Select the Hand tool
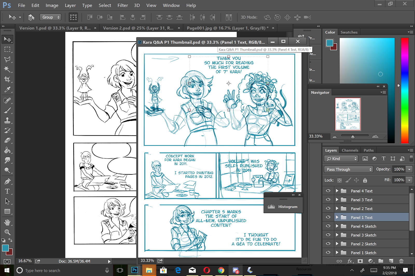415x276 pixels. tap(7, 222)
